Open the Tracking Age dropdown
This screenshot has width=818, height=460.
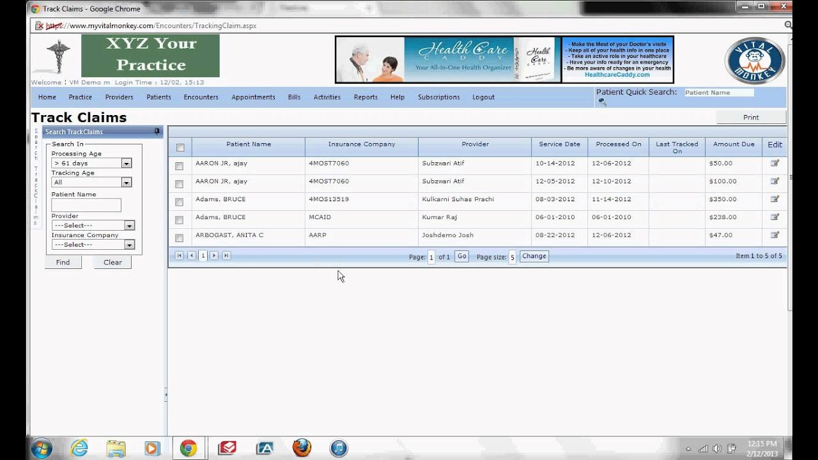tap(127, 183)
